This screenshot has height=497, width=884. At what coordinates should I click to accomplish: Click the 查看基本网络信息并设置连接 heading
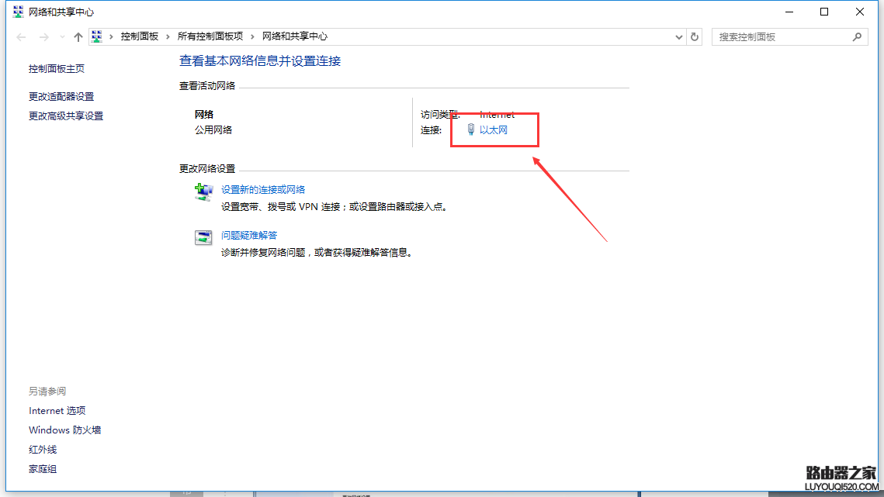(x=260, y=60)
